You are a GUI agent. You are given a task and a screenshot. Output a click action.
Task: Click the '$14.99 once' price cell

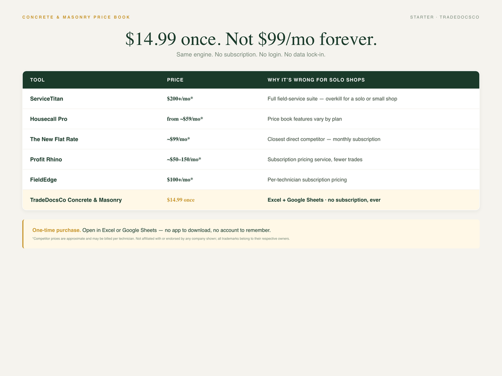point(180,200)
